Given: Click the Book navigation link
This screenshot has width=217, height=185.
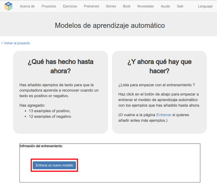Looking at the screenshot, I should (127, 6).
